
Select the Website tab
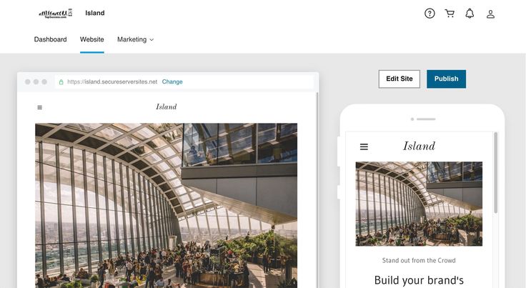[x=92, y=39]
